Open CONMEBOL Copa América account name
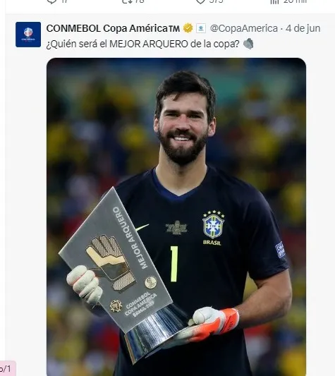The width and height of the screenshot is (335, 376). pyautogui.click(x=113, y=28)
